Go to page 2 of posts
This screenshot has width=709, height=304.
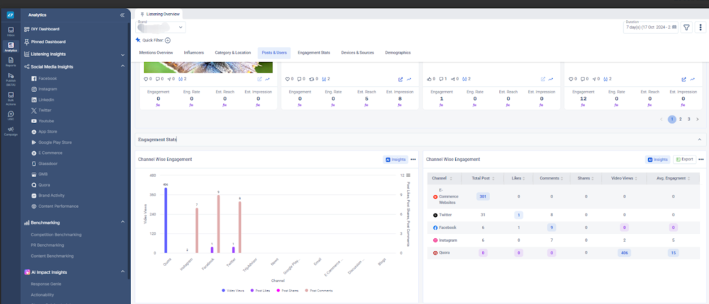pos(680,120)
